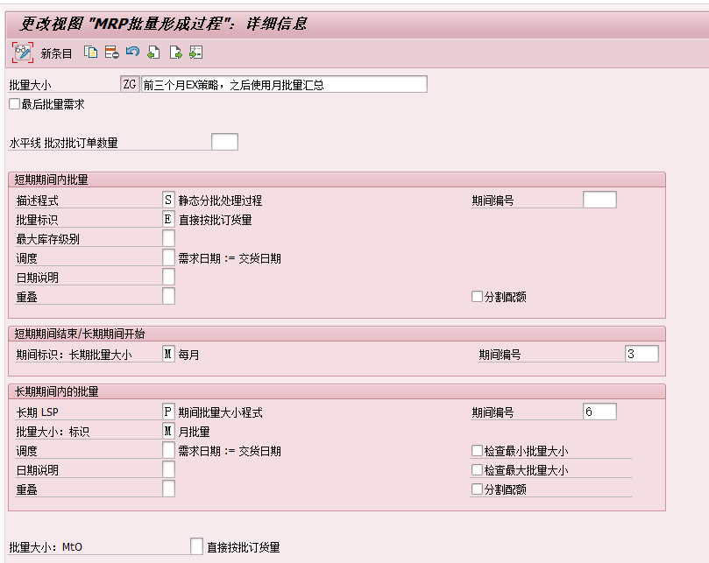Click the 期间编号 field containing 3
The image size is (709, 563).
(x=642, y=354)
